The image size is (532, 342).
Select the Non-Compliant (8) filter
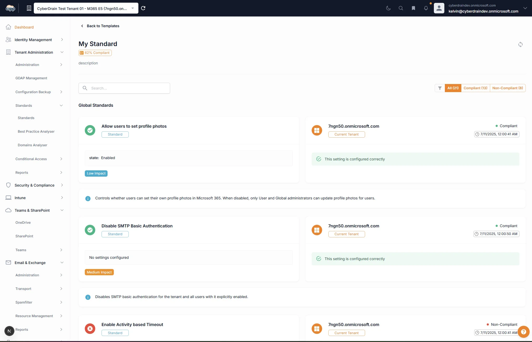(508, 88)
